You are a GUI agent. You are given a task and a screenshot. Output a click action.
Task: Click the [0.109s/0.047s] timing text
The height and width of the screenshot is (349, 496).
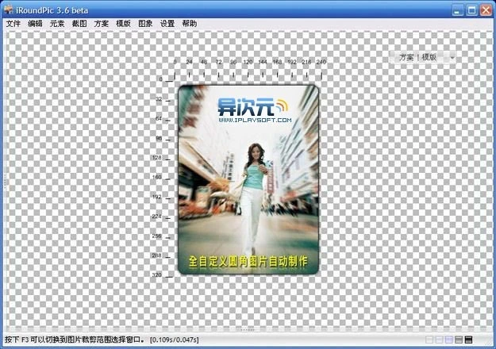click(x=175, y=339)
